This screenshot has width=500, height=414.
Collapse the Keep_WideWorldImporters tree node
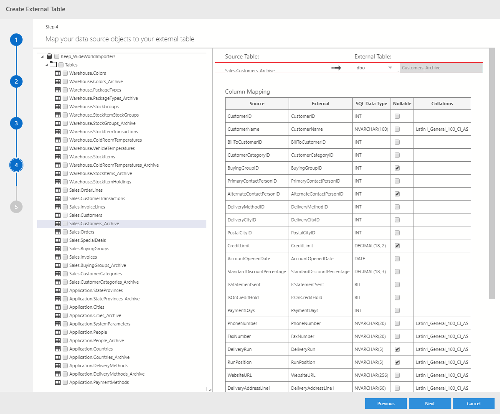(x=41, y=56)
